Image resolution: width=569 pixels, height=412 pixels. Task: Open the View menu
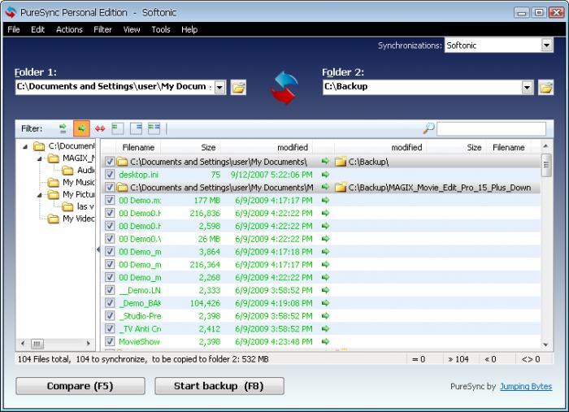(132, 29)
